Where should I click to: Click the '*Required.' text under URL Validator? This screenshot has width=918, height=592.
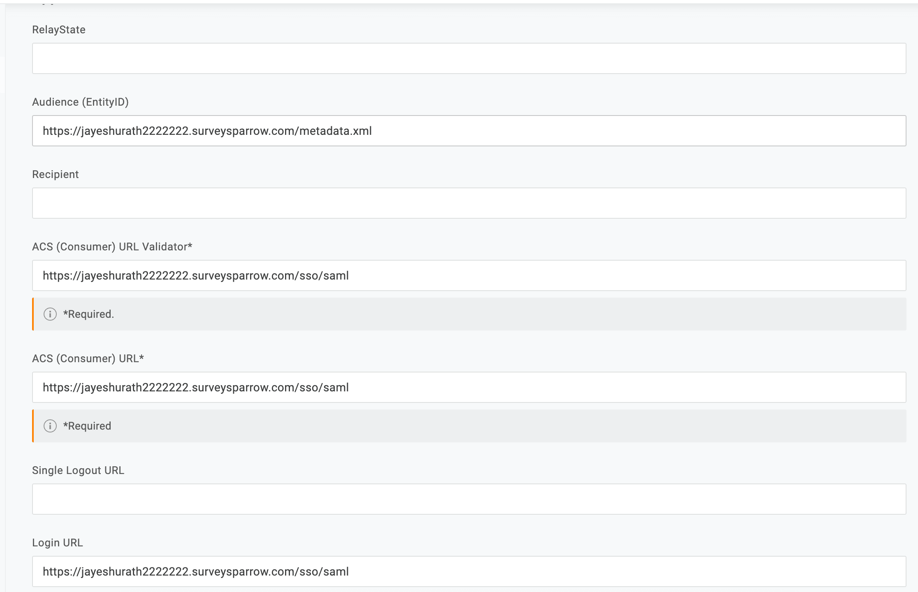click(88, 314)
